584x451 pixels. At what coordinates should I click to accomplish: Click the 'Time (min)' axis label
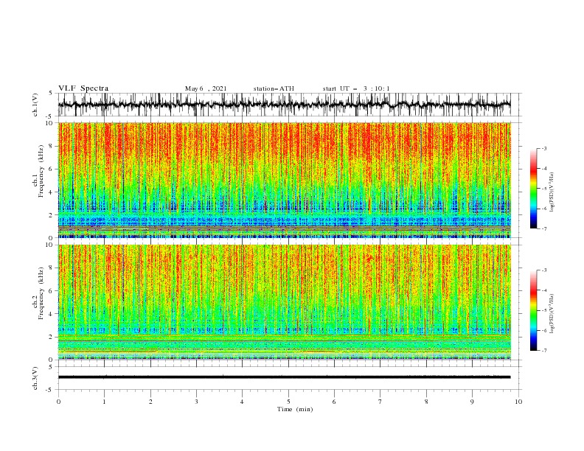point(295,409)
